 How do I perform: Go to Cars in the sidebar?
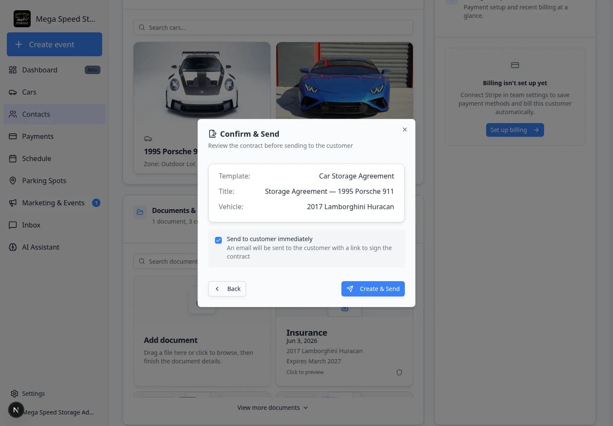click(54, 92)
